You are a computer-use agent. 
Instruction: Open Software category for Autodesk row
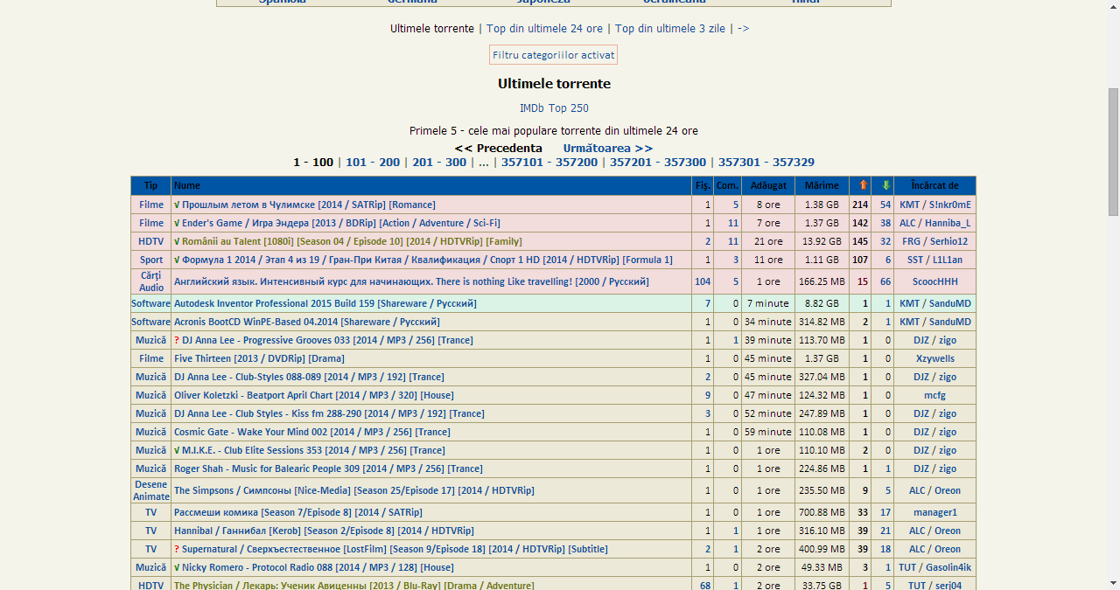(x=151, y=303)
